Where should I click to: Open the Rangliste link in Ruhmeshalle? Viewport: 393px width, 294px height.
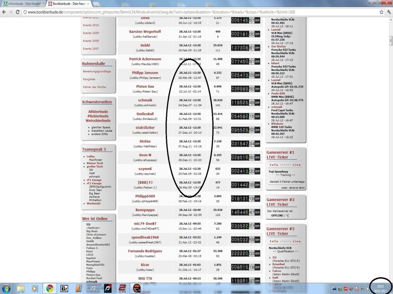pos(89,79)
